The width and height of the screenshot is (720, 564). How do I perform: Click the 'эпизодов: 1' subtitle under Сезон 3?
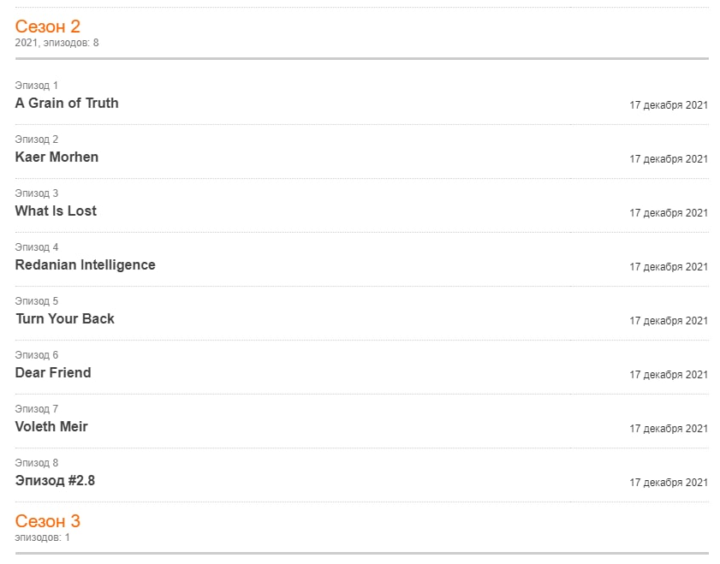(x=42, y=537)
